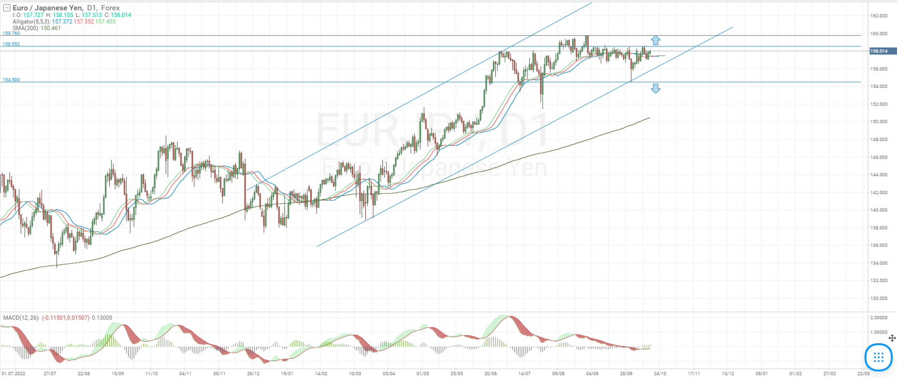The image size is (897, 378).
Task: Click the SMA value 150.461
Action: pos(51,28)
